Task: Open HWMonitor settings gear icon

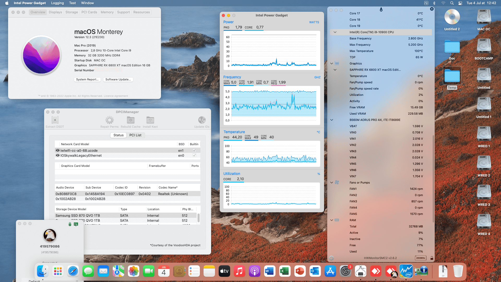Action: click(331, 258)
